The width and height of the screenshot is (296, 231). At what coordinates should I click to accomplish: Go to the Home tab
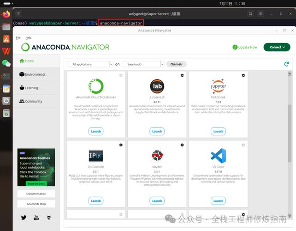36,61
